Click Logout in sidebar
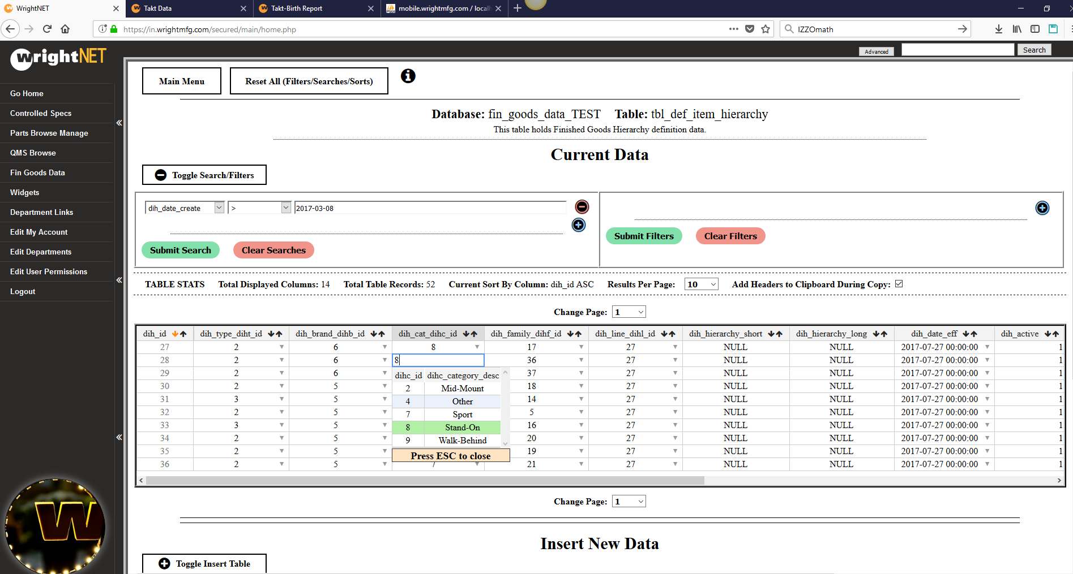The height and width of the screenshot is (574, 1073). [23, 291]
